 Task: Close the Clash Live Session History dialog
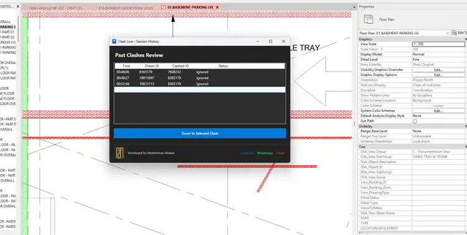tap(283, 42)
